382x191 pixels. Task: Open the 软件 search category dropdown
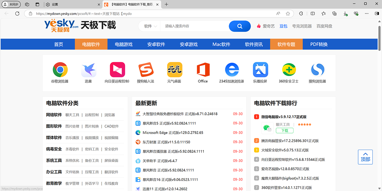(149, 26)
